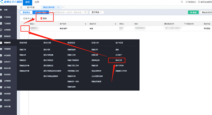Choose 委托代销商品库存余额表 menu entry
The height and width of the screenshot is (115, 212).
click(x=52, y=71)
